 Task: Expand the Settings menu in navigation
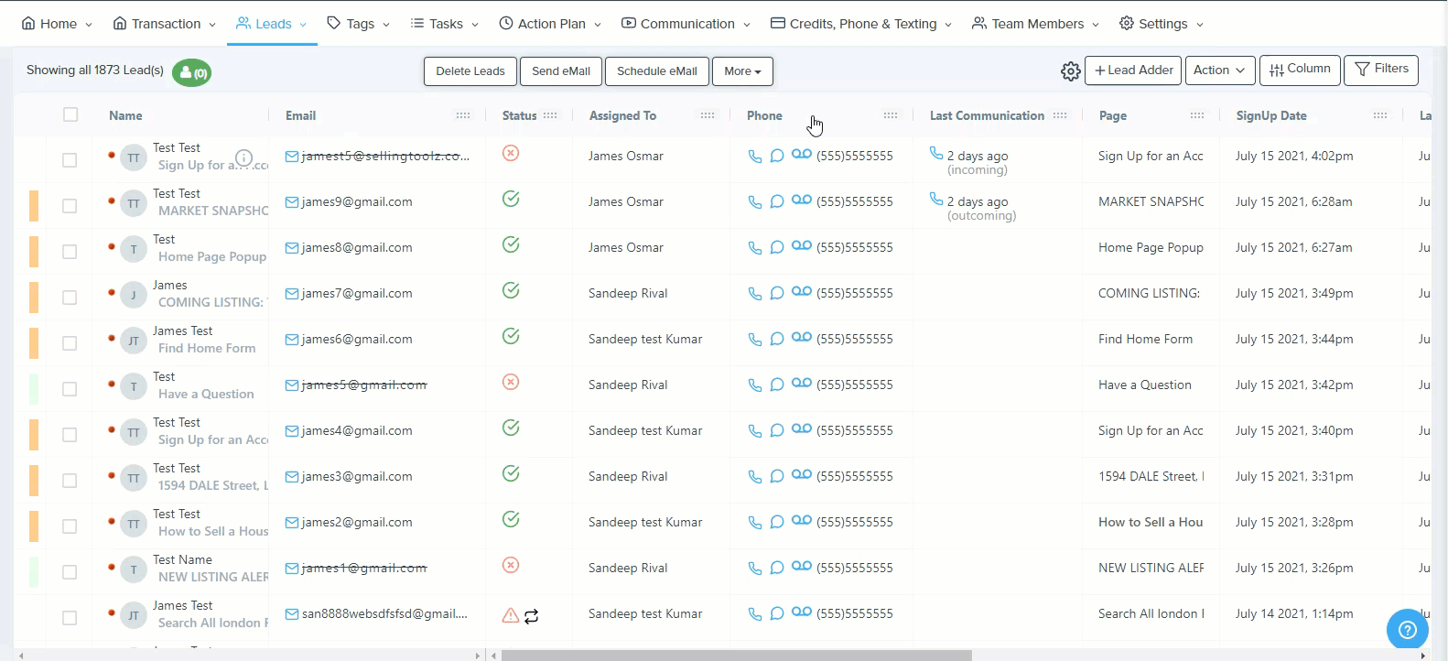[x=1162, y=24]
